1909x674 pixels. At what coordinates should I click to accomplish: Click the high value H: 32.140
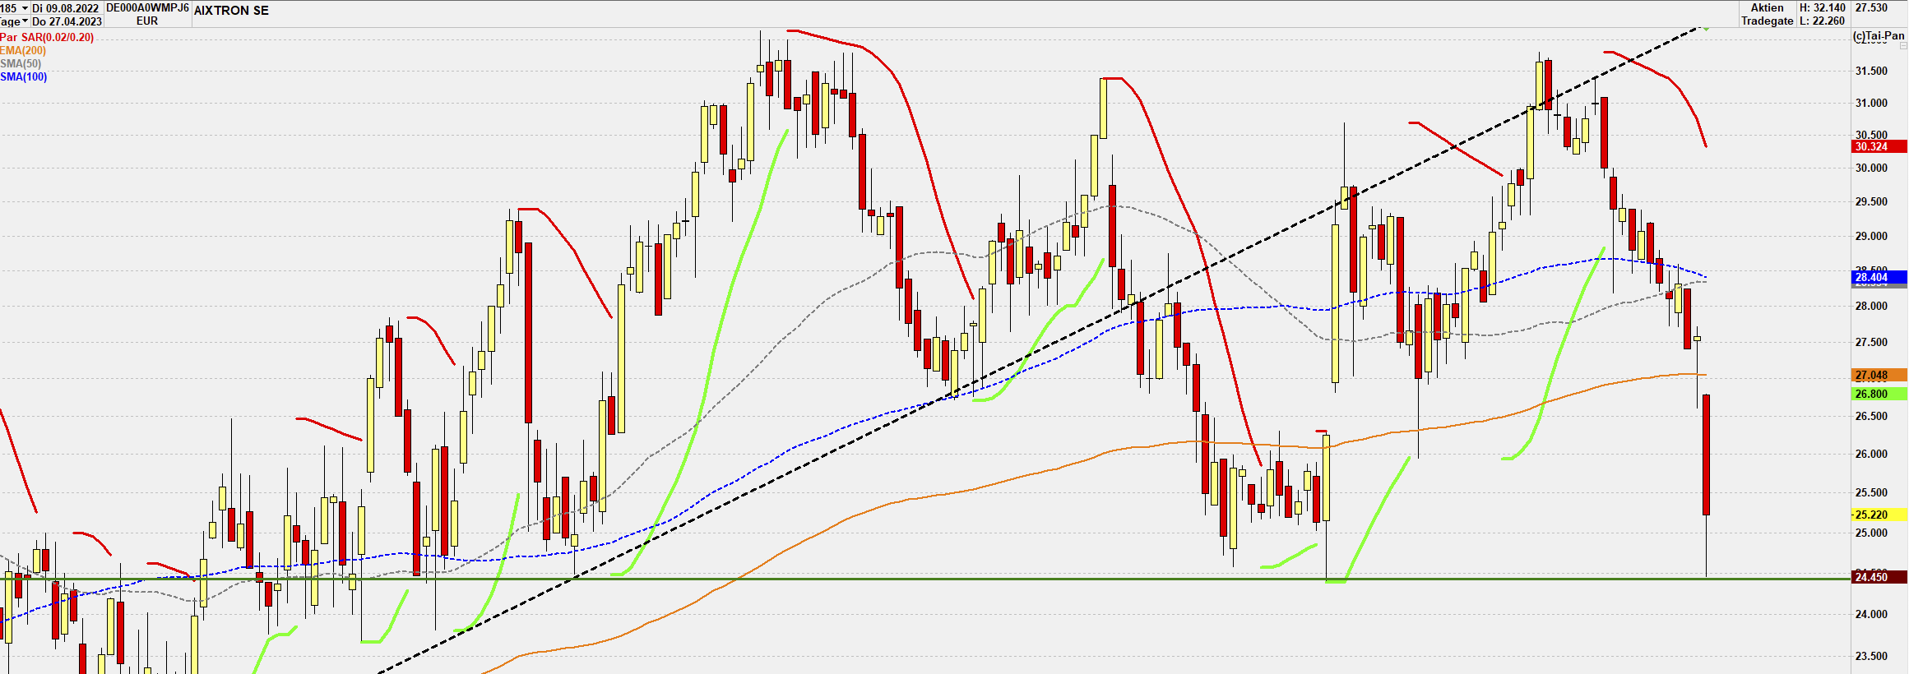coord(1823,8)
